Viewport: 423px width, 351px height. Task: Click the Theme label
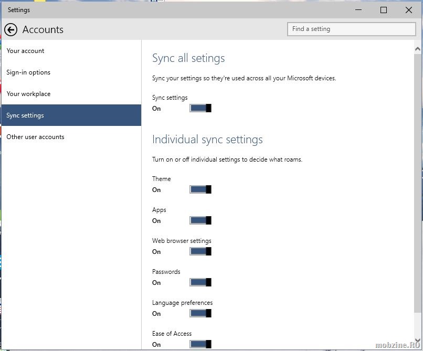coord(161,179)
